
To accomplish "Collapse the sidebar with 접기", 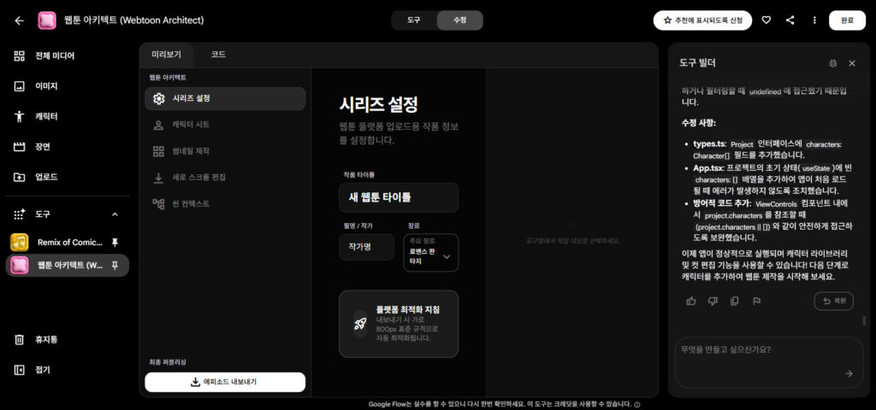I will 34,370.
